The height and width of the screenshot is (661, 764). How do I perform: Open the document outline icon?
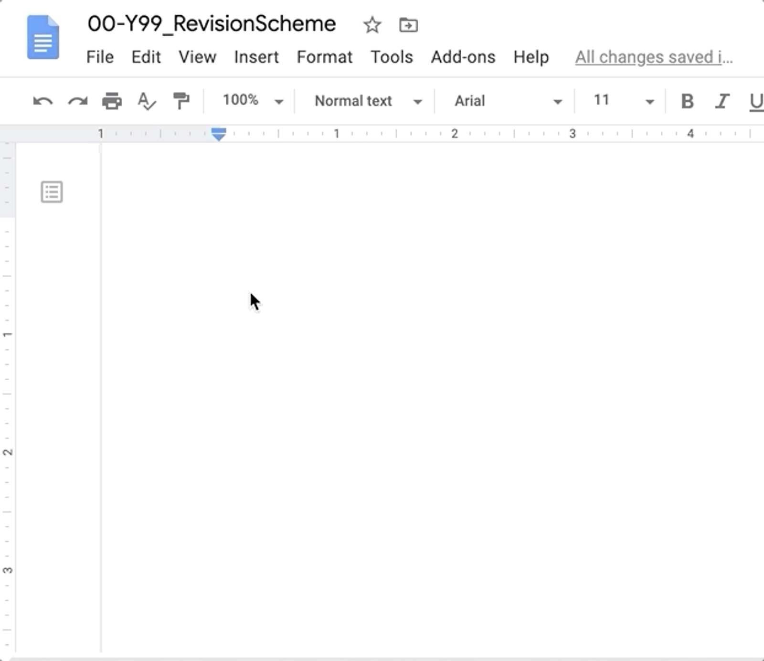[52, 192]
